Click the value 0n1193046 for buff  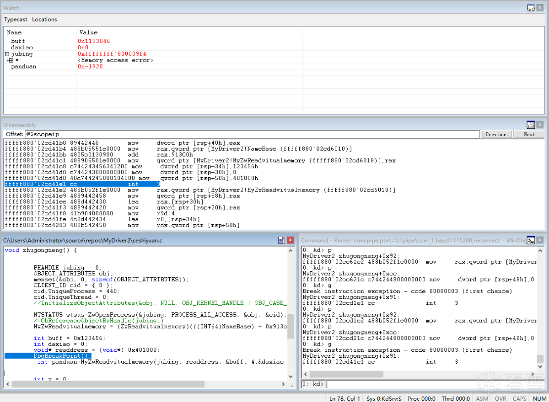[x=94, y=41]
